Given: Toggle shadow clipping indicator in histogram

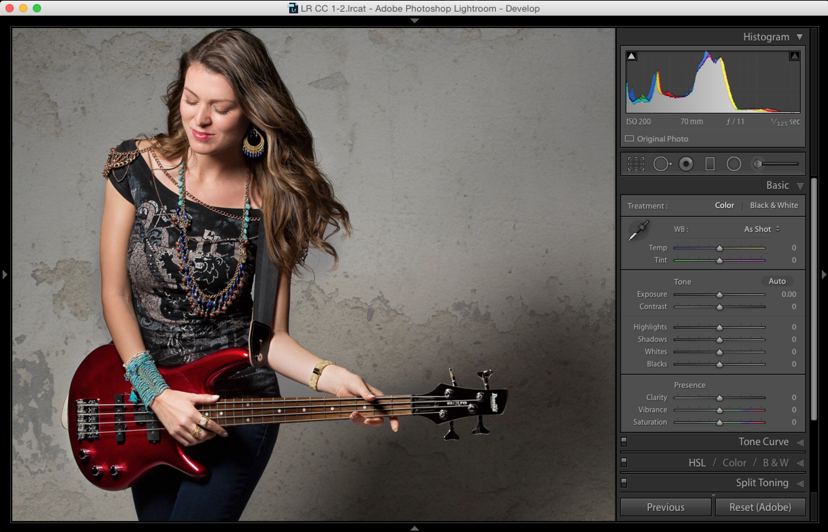Looking at the screenshot, I should pyautogui.click(x=631, y=56).
